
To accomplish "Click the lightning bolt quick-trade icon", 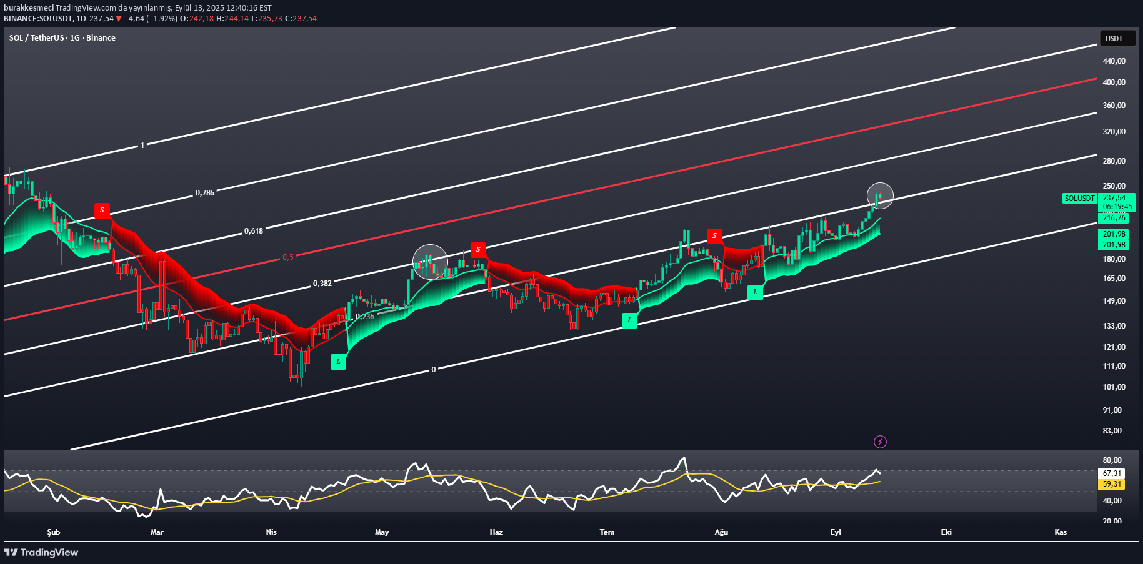I will (x=880, y=442).
